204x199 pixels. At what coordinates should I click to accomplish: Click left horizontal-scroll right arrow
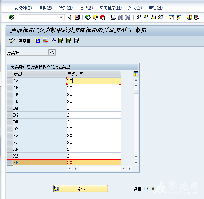[x=76, y=169]
